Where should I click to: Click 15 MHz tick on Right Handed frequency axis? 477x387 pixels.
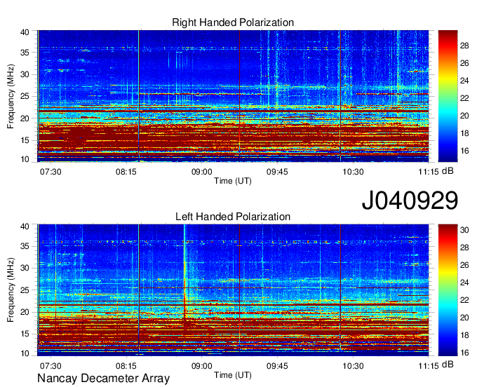tap(25, 140)
